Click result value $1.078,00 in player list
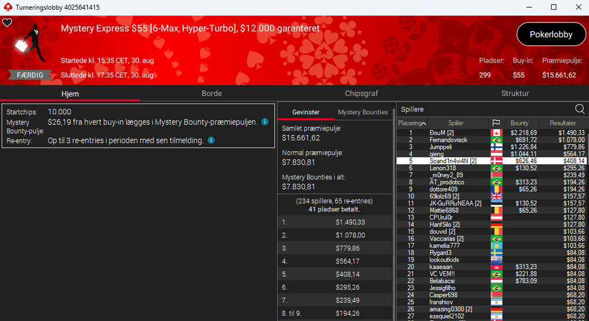The width and height of the screenshot is (589, 321). pyautogui.click(x=571, y=140)
